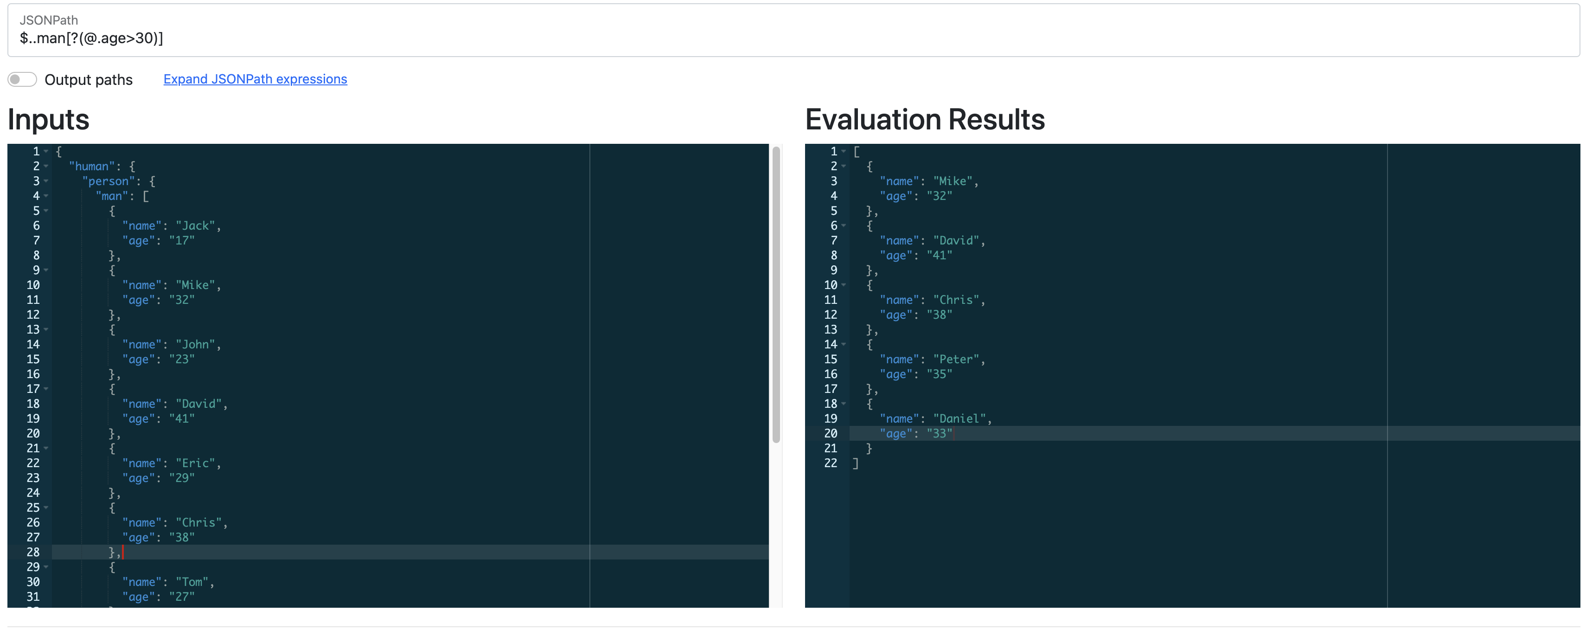Fold the "person" object on line 3
The width and height of the screenshot is (1586, 630).
point(46,181)
